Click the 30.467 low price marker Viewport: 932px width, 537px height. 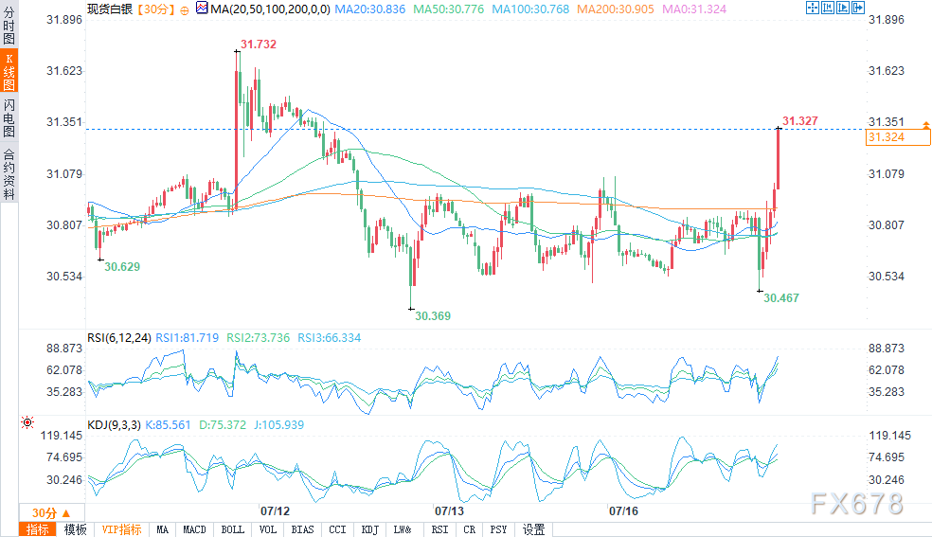pyautogui.click(x=781, y=298)
